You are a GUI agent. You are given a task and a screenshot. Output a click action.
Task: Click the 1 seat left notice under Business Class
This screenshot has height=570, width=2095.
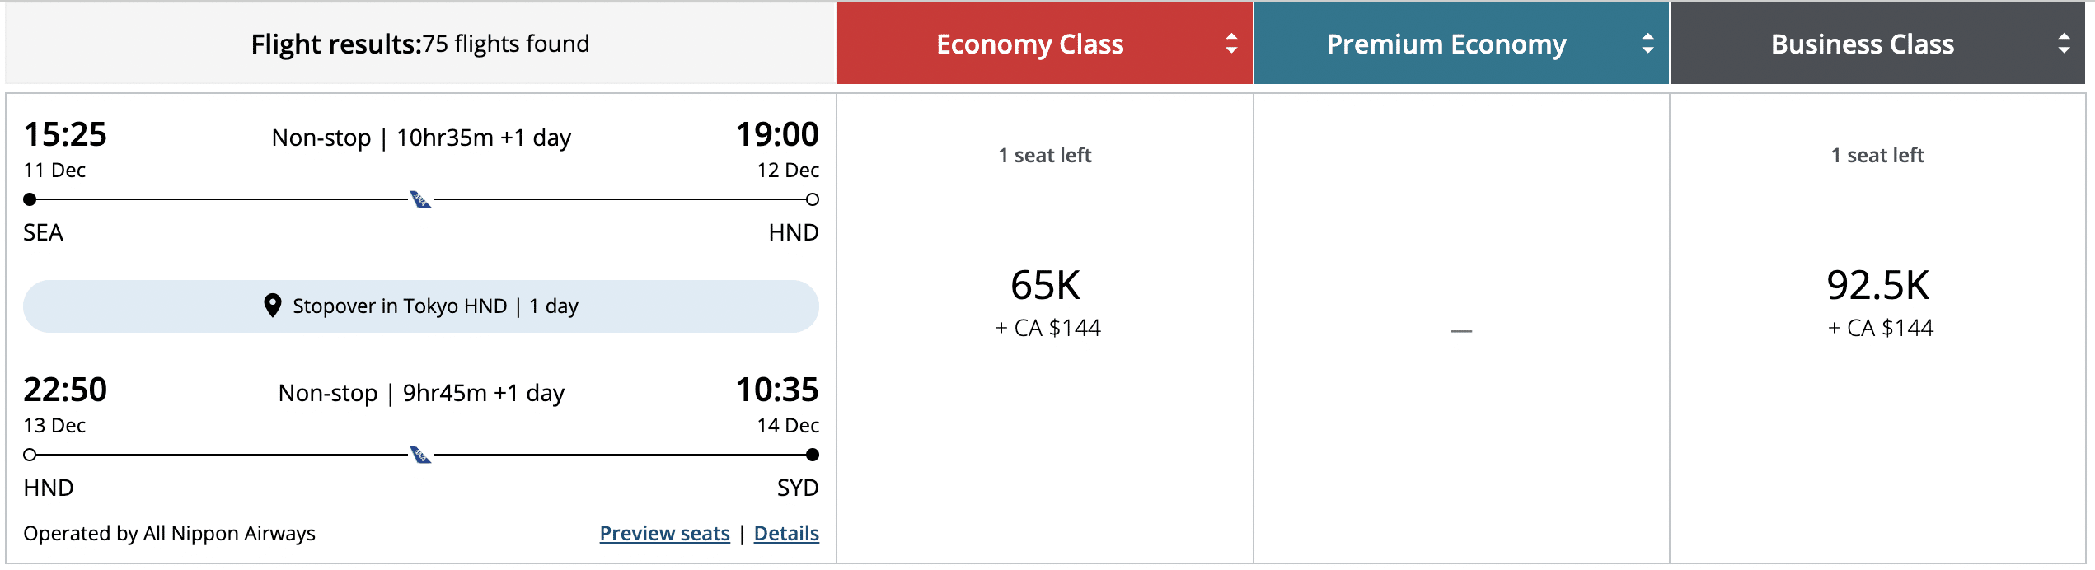[1877, 154]
